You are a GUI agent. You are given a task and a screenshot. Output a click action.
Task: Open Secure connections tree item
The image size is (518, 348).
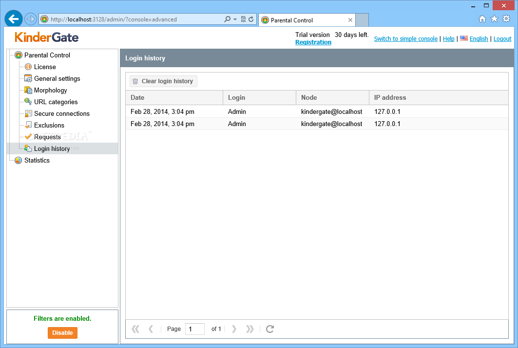coord(62,113)
